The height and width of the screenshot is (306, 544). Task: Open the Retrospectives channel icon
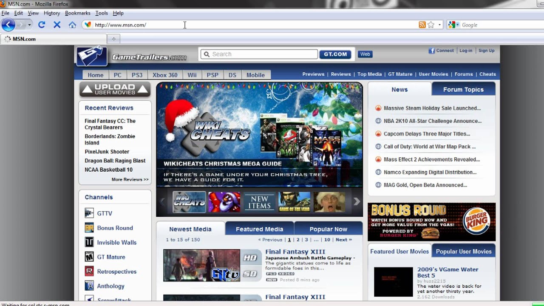[x=89, y=271]
